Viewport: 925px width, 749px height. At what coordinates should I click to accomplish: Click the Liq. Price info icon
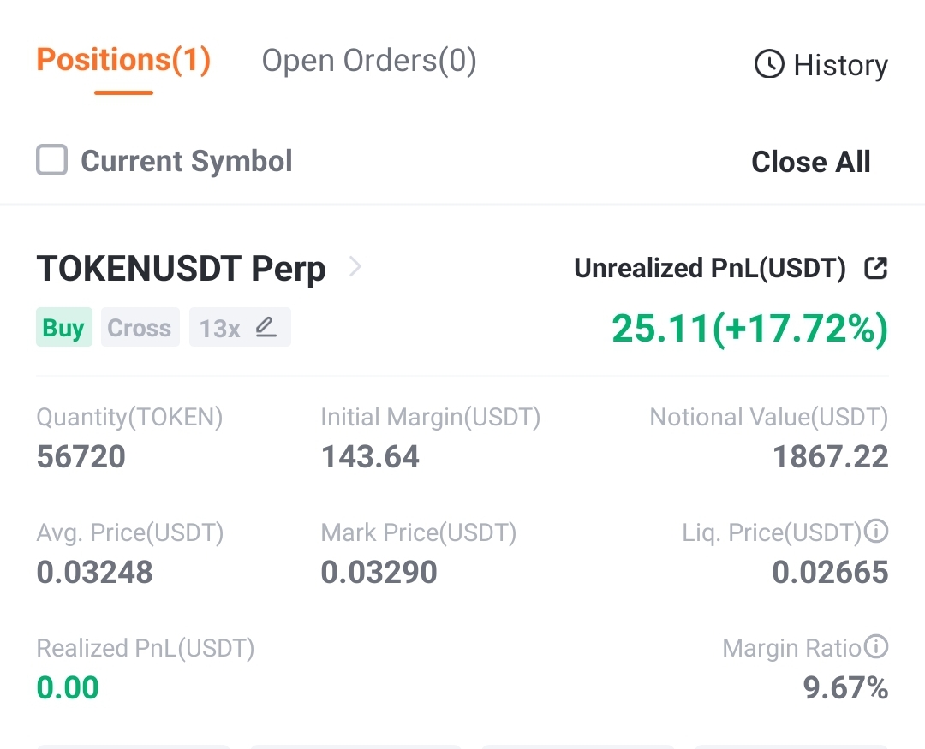pos(877,531)
